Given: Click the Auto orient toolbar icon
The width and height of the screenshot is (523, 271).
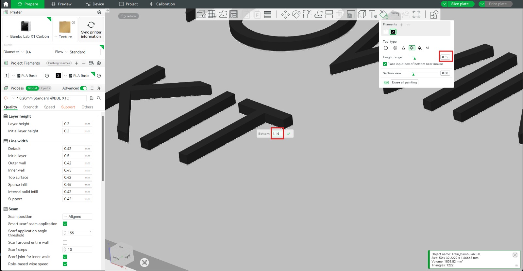Looking at the screenshot, I should coord(223,14).
